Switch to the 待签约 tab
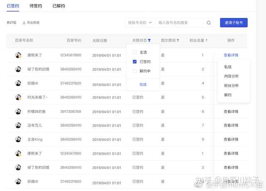The image size is (266, 191). (36, 6)
